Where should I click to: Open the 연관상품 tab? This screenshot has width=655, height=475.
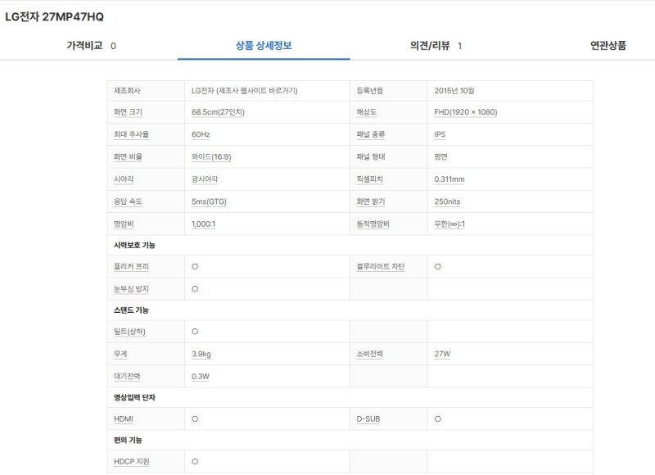(x=608, y=46)
